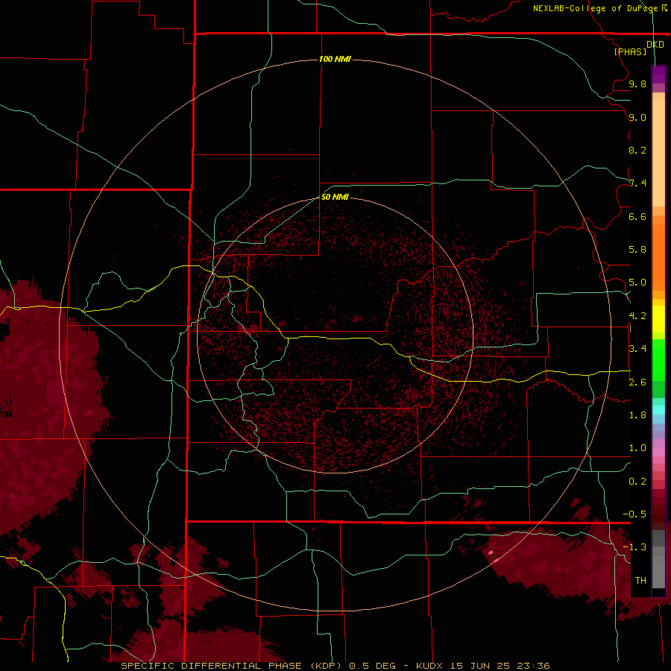Pick the cyan band of the color bar

click(658, 410)
